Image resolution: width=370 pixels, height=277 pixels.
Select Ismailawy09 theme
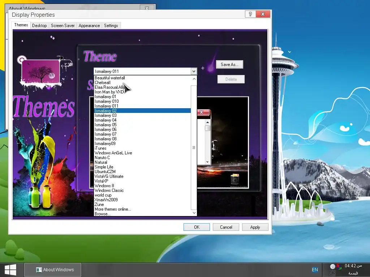142,144
